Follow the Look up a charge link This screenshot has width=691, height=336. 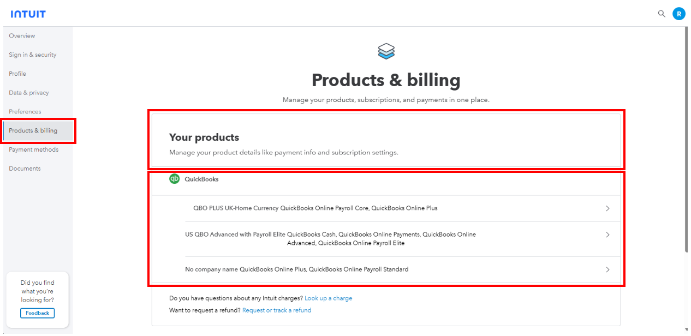(328, 298)
